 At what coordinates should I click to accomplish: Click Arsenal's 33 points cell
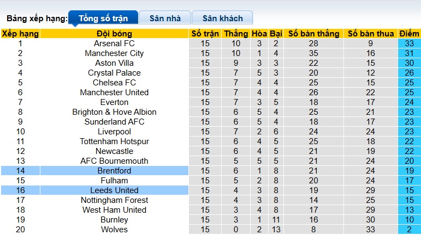point(409,44)
